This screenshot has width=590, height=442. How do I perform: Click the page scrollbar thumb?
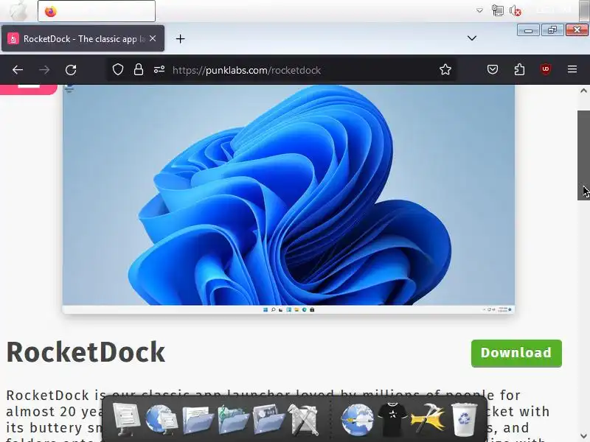pyautogui.click(x=583, y=155)
